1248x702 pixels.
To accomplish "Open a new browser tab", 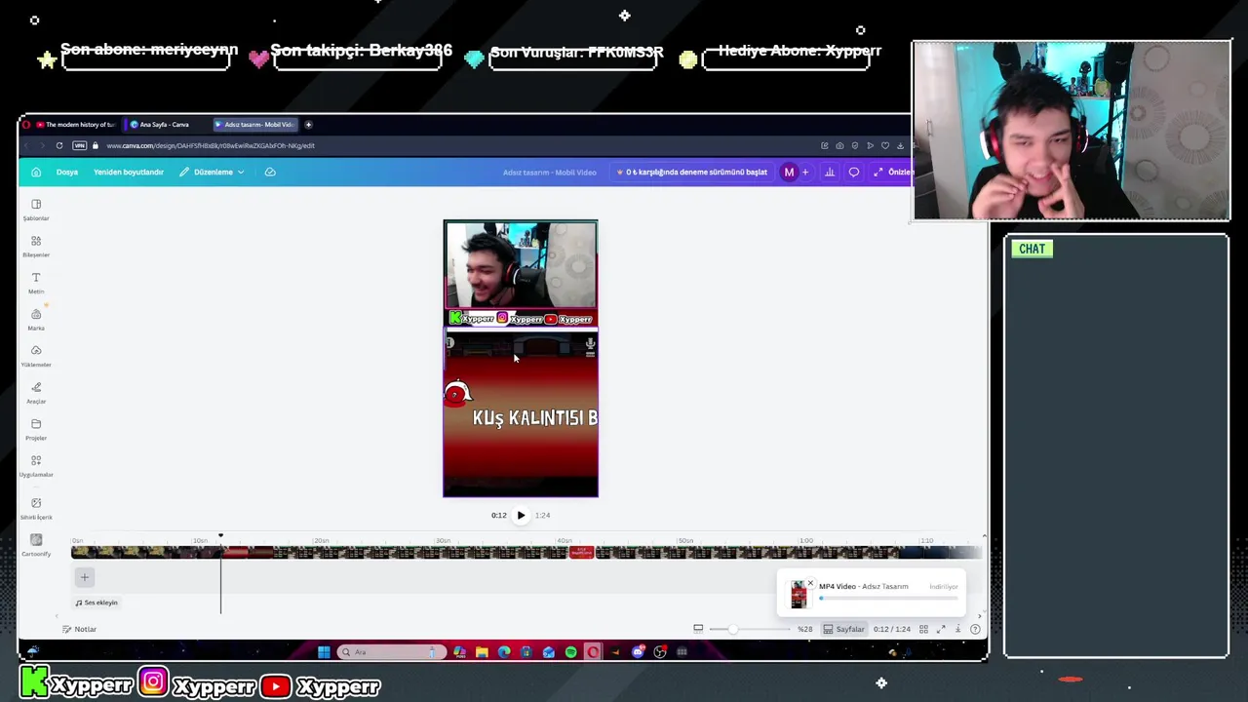I will [x=308, y=124].
